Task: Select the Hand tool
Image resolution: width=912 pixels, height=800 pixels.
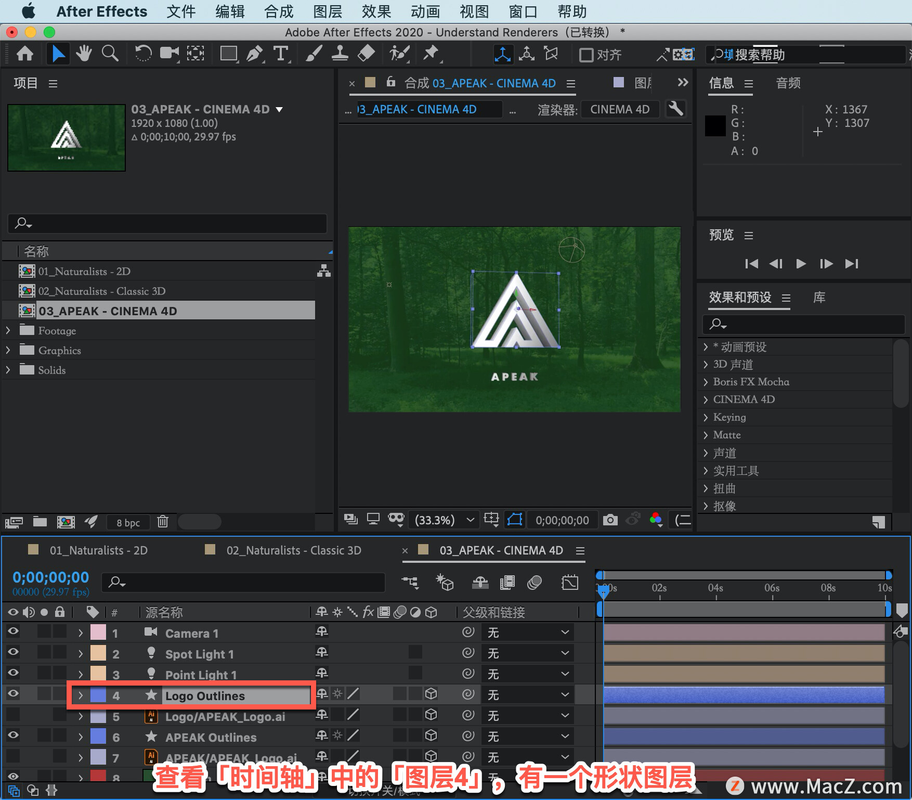Action: click(84, 54)
